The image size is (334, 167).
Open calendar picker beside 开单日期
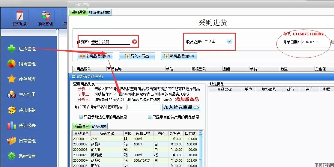click(x=333, y=42)
